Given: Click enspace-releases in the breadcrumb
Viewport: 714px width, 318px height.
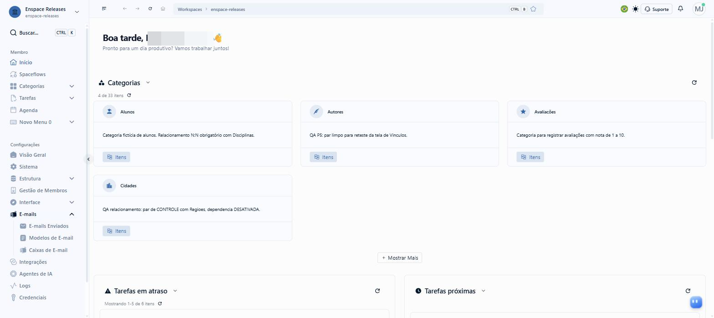Looking at the screenshot, I should pos(228,9).
